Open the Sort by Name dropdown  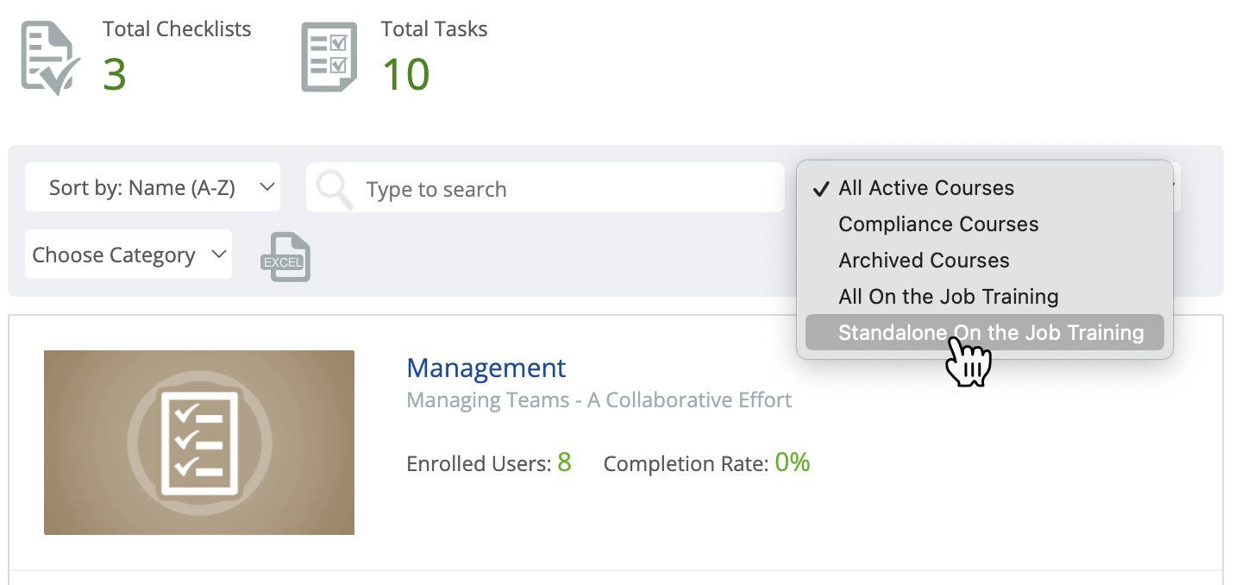click(152, 186)
